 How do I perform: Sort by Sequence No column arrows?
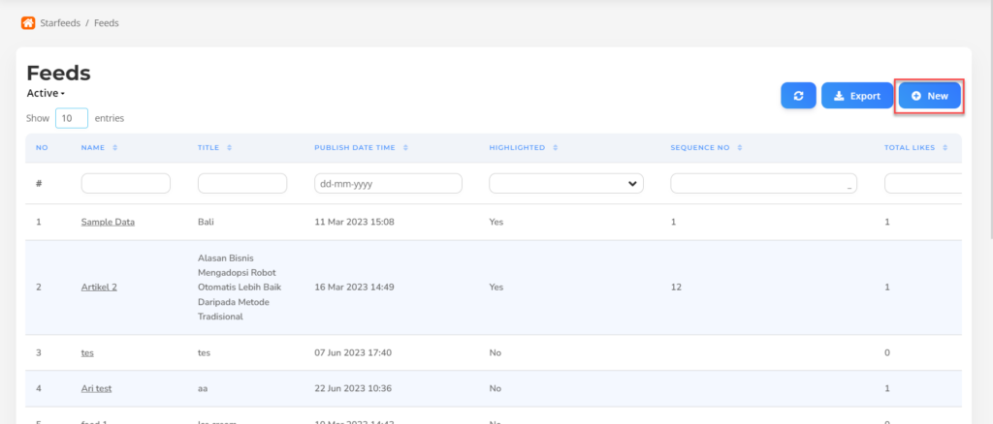[x=740, y=148]
